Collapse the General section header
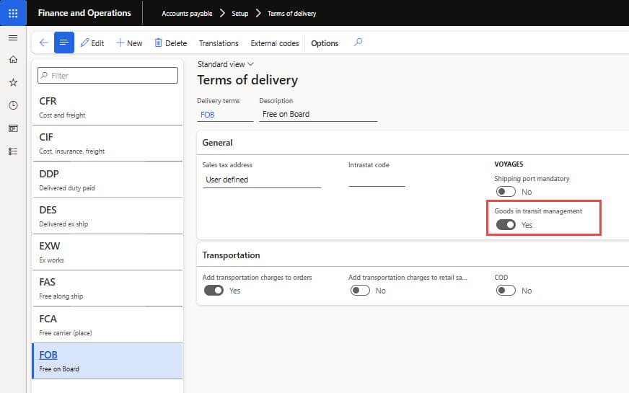 (x=217, y=143)
